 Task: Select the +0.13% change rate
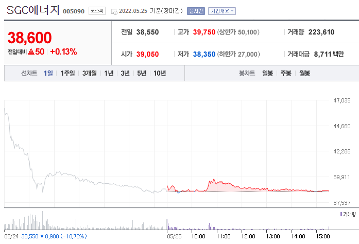63,51
